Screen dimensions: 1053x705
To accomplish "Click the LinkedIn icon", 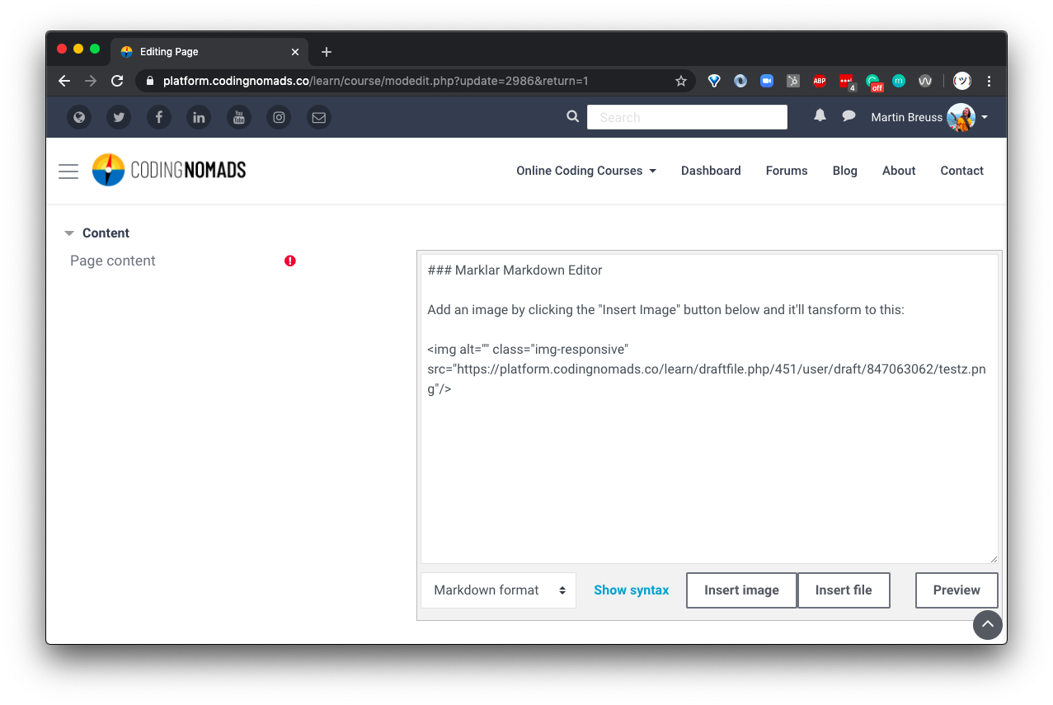I will [x=199, y=117].
